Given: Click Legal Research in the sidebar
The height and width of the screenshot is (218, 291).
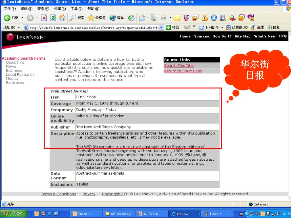Looking at the screenshot, I should point(20,75).
